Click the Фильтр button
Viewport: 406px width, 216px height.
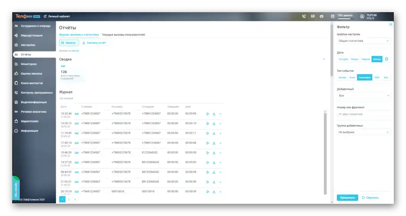coord(69,43)
